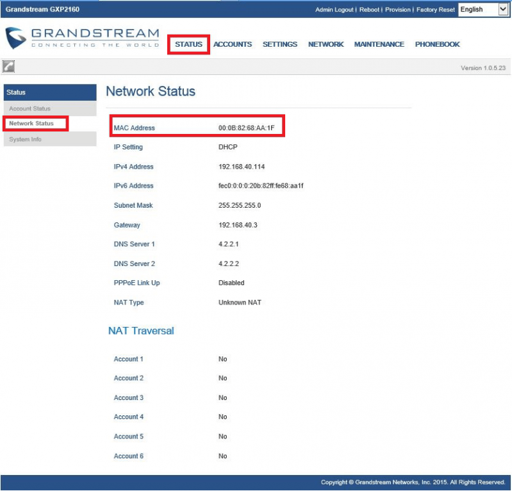Click the Factory Reset link
This screenshot has width=512, height=491.
435,10
